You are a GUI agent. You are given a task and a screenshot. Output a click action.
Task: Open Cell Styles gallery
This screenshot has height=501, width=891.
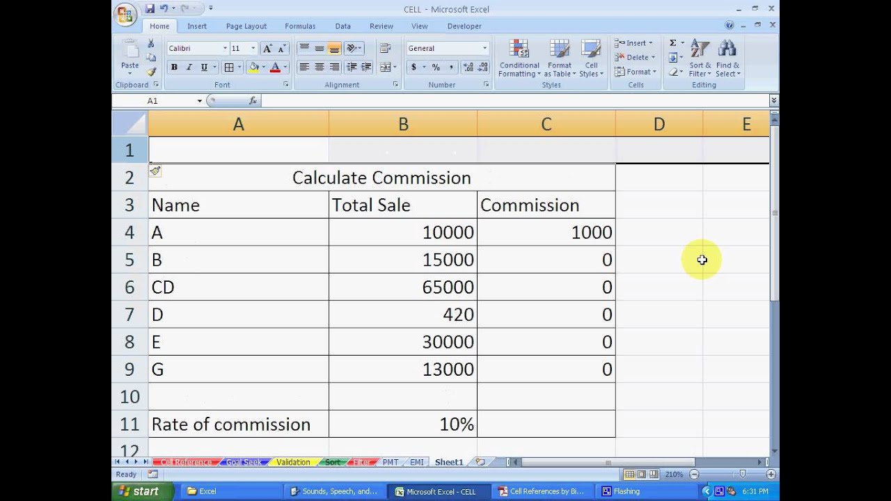coord(591,58)
